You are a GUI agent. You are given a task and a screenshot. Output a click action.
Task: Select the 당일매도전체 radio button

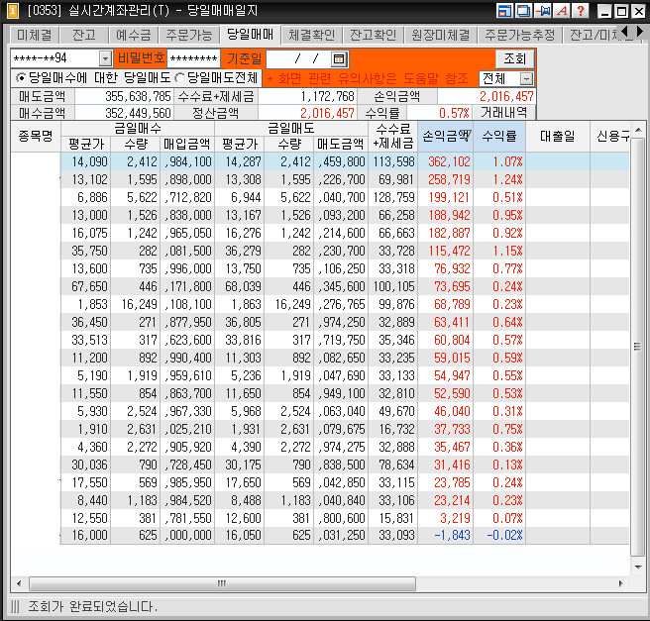point(179,77)
